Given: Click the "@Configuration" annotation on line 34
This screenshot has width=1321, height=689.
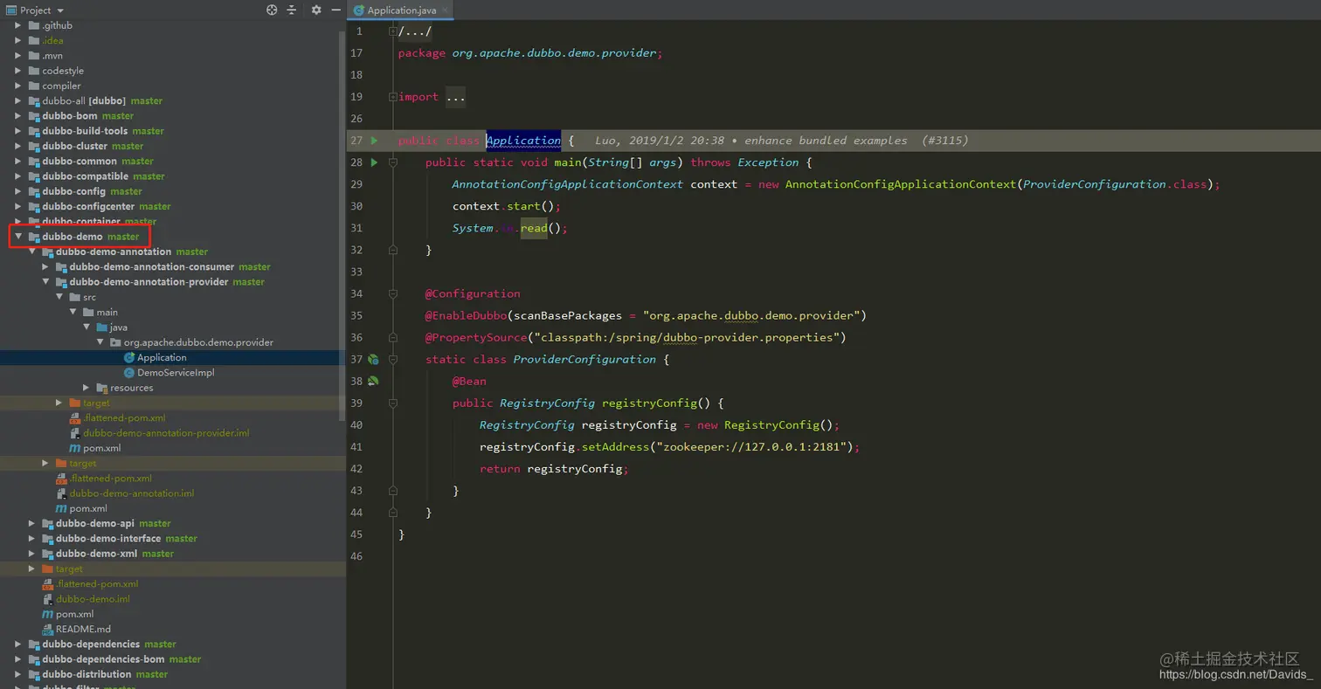Looking at the screenshot, I should coord(473,293).
